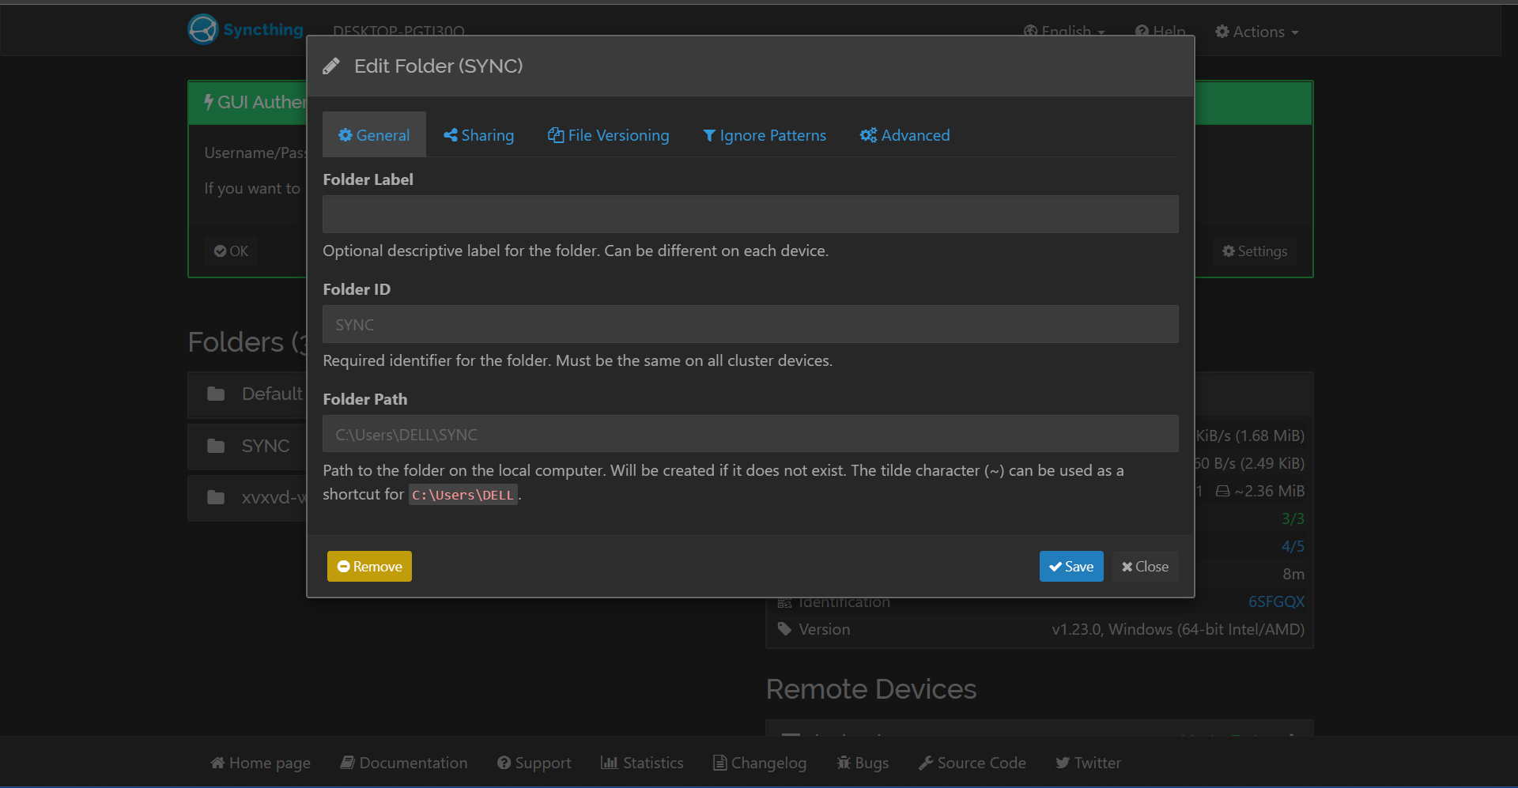Open the Ignore Patterns tab

coord(764,134)
